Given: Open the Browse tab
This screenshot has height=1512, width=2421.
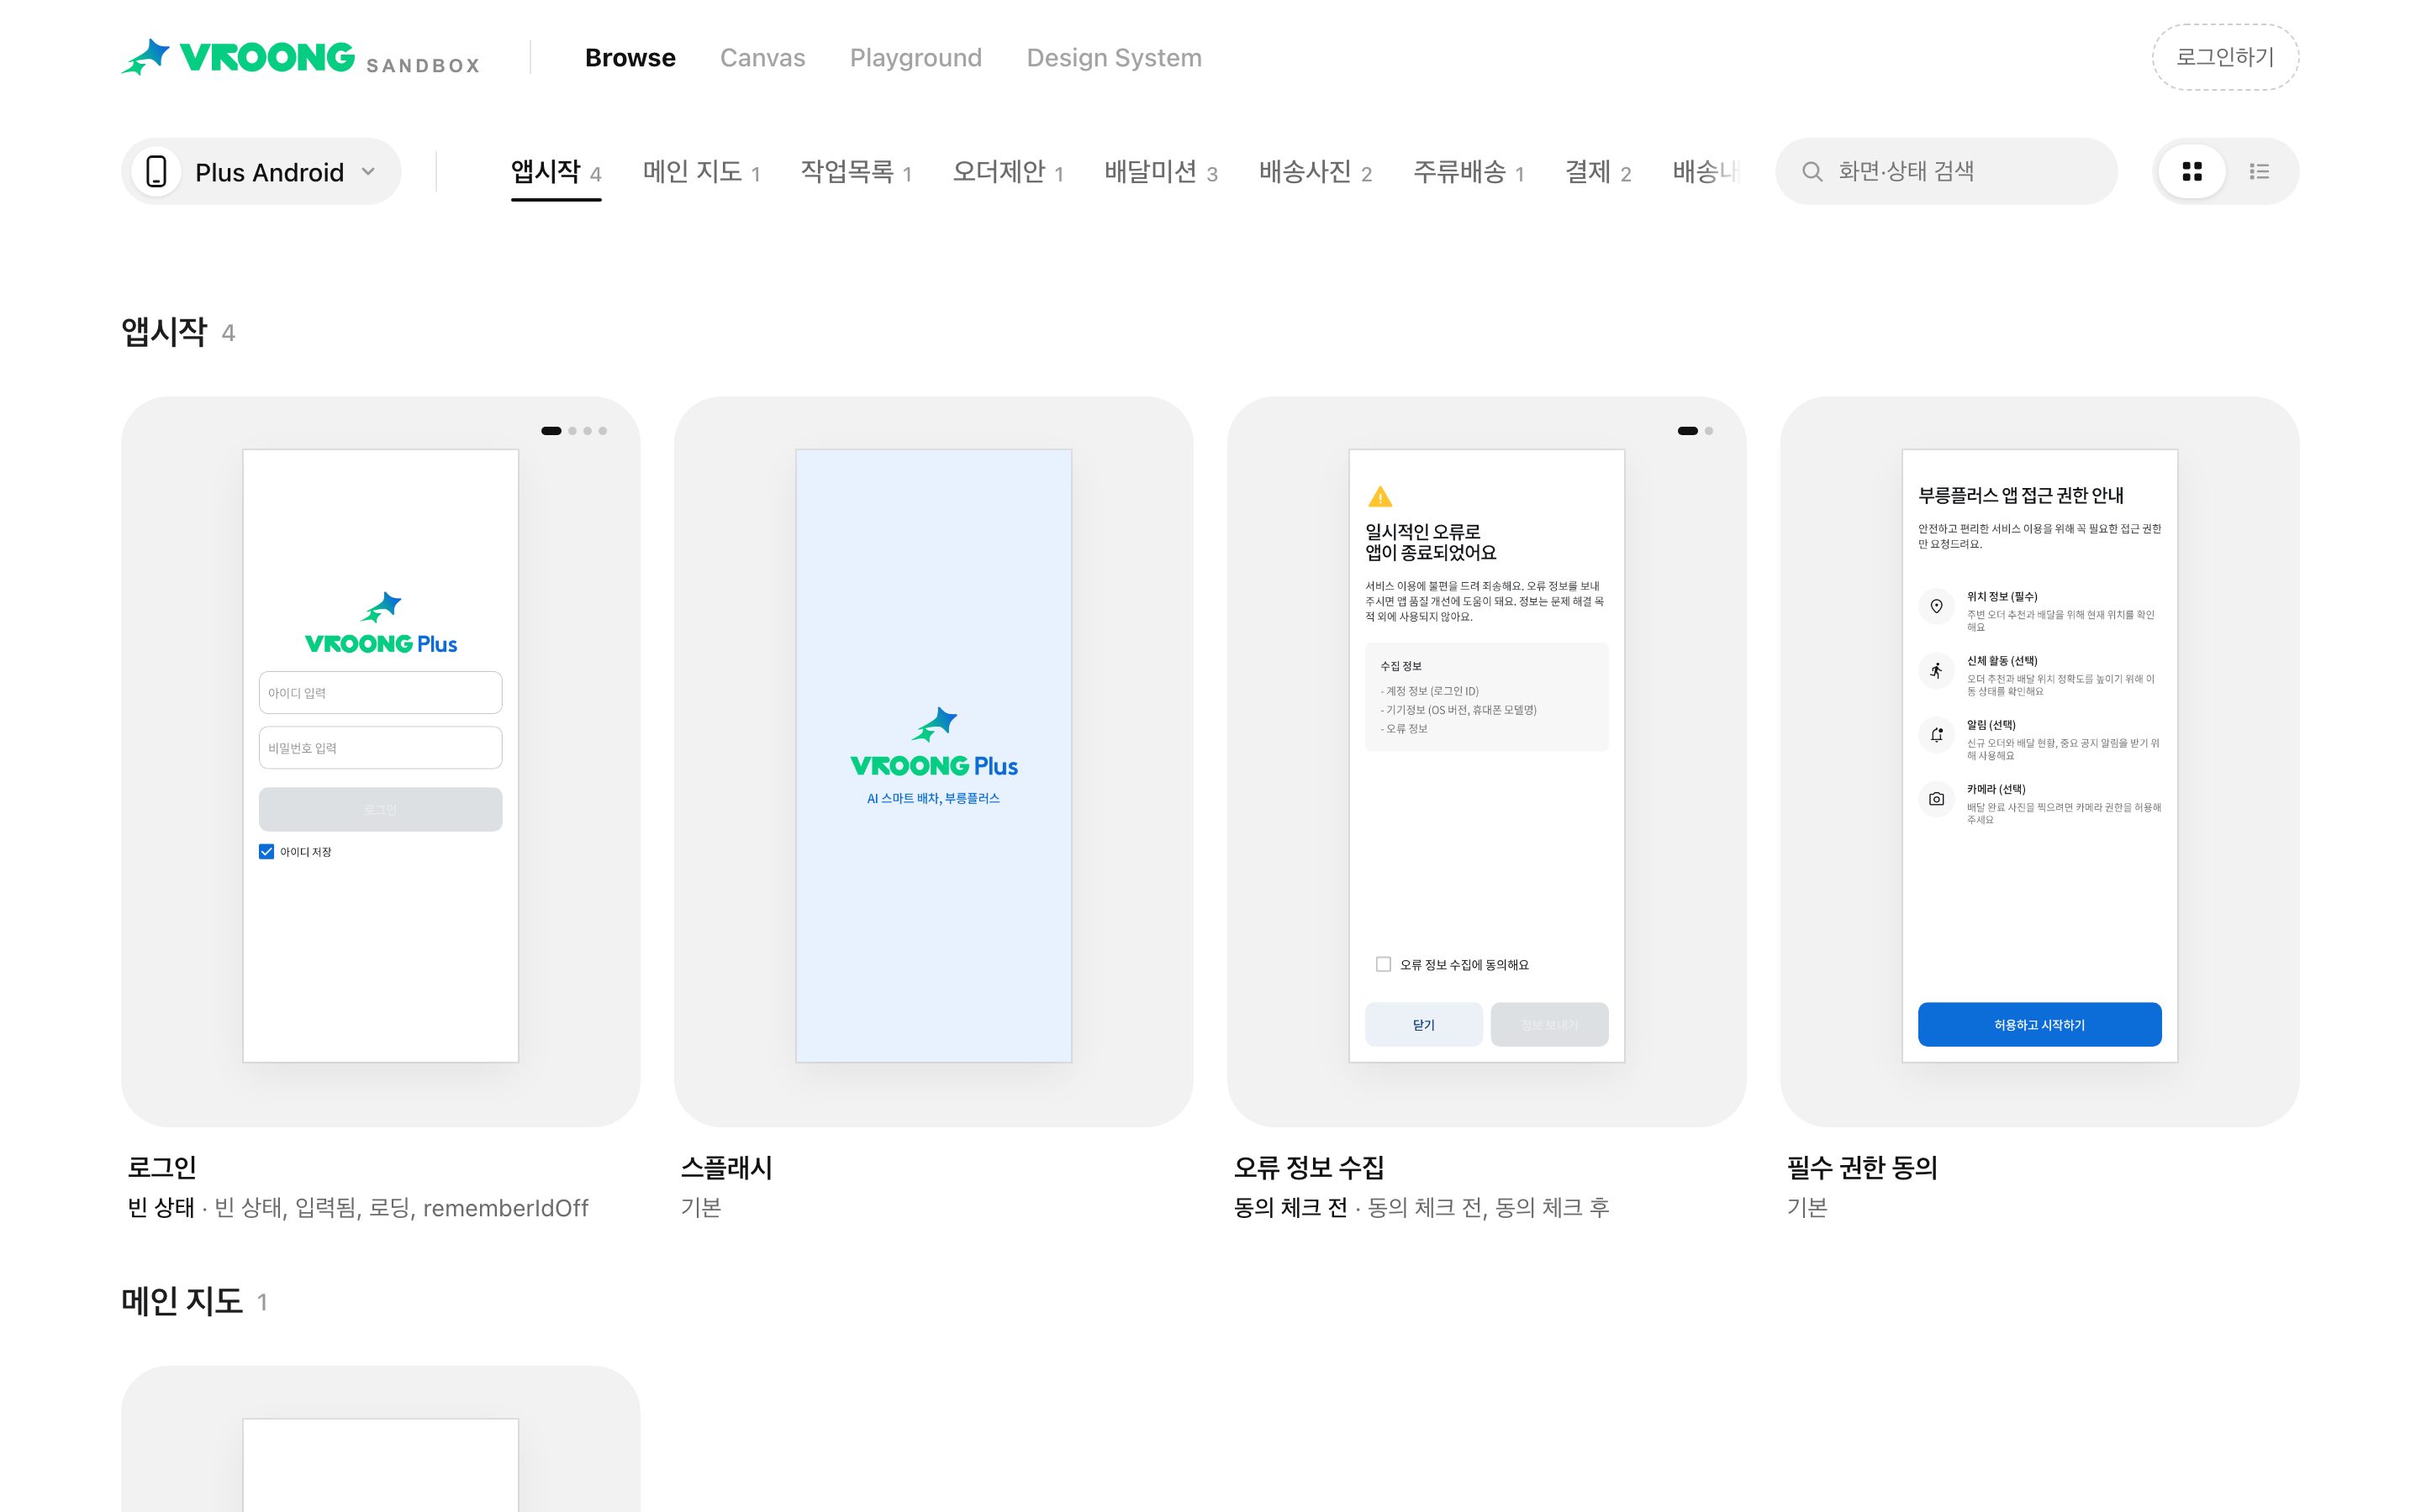Looking at the screenshot, I should click(630, 57).
